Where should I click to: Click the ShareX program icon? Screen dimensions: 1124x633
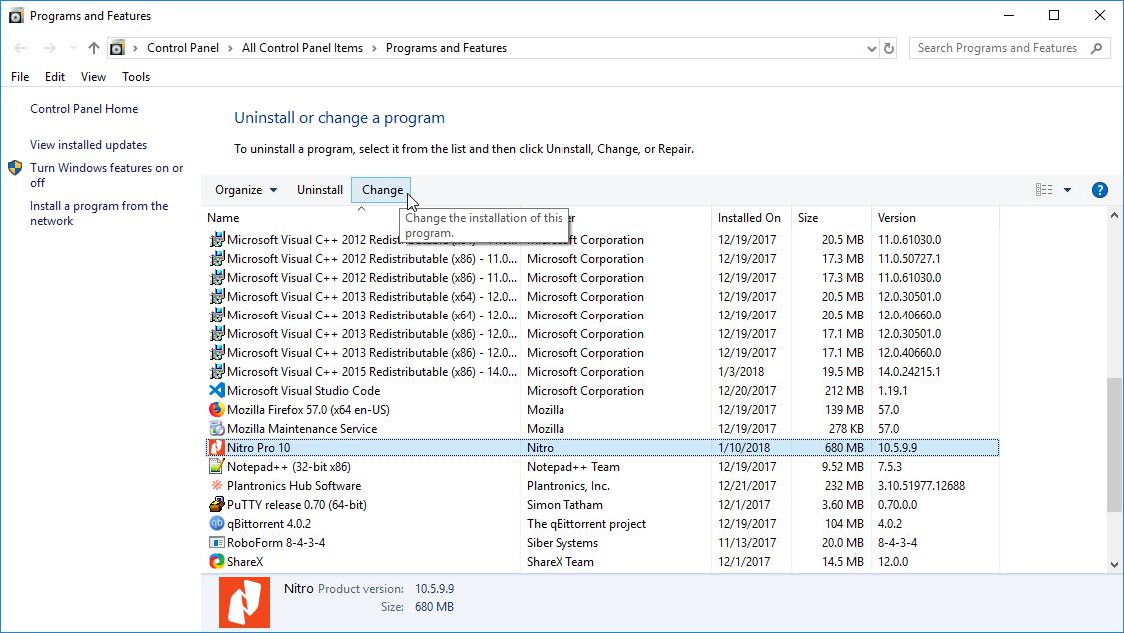(x=217, y=562)
